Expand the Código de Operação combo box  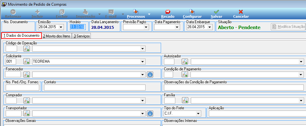tap(143, 49)
